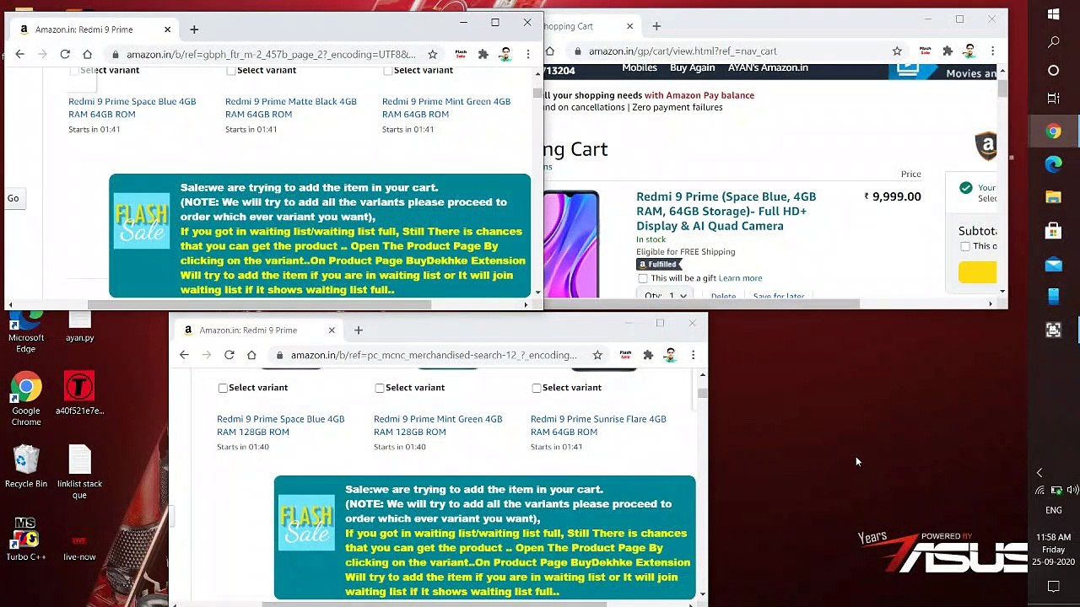The width and height of the screenshot is (1080, 607).
Task: Open Chrome menu in bottom Redmi window
Action: (693, 355)
